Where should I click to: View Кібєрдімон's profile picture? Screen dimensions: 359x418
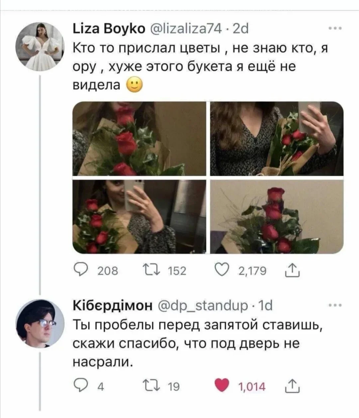[x=39, y=322]
